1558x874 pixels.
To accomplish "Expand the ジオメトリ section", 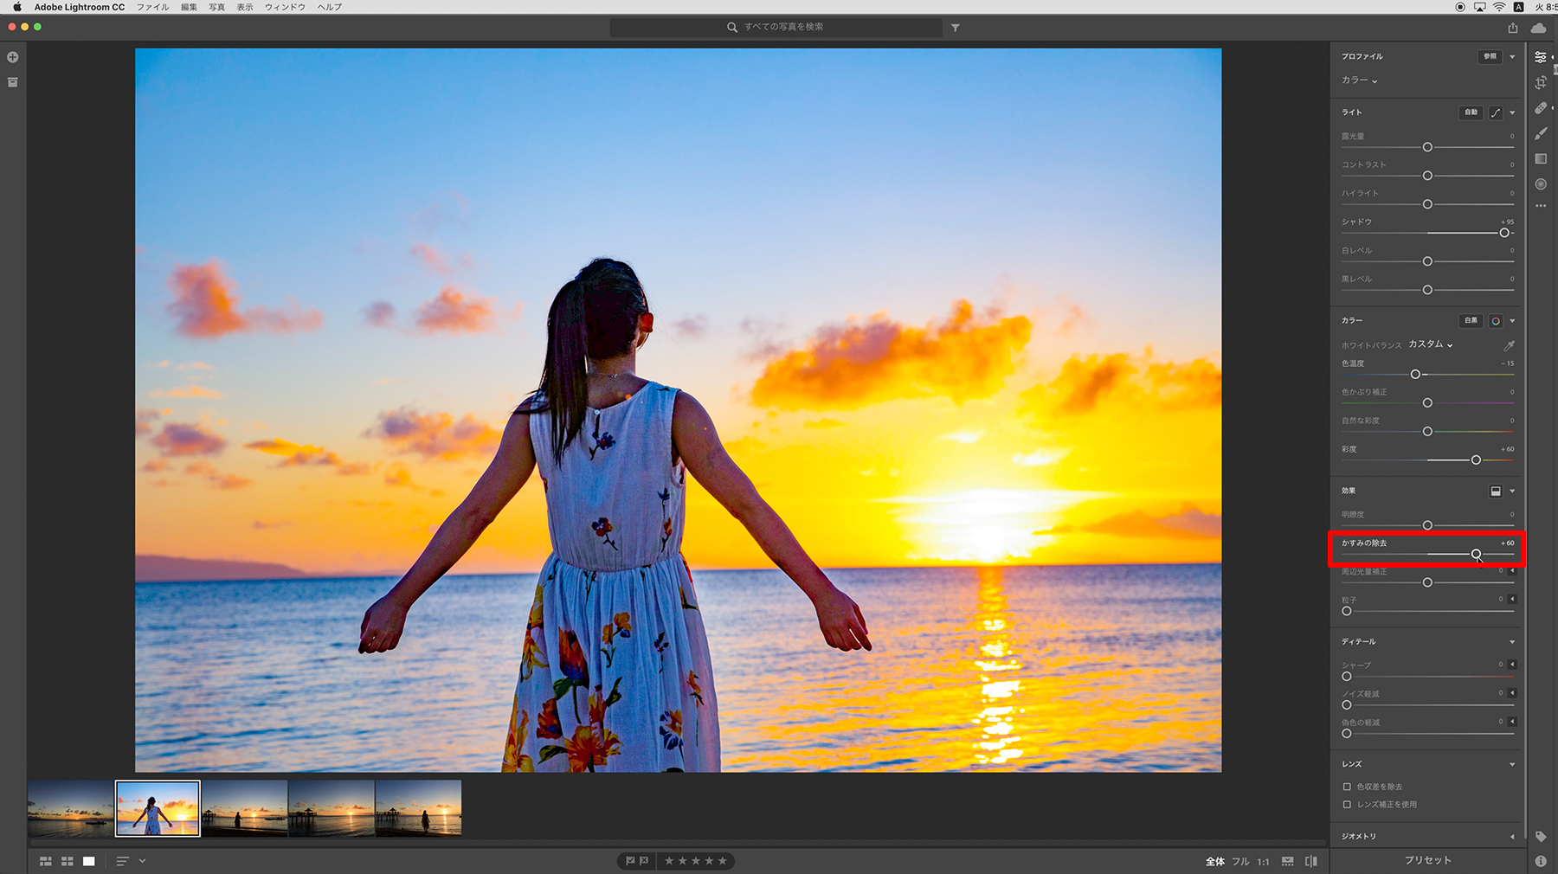I will tap(1512, 837).
